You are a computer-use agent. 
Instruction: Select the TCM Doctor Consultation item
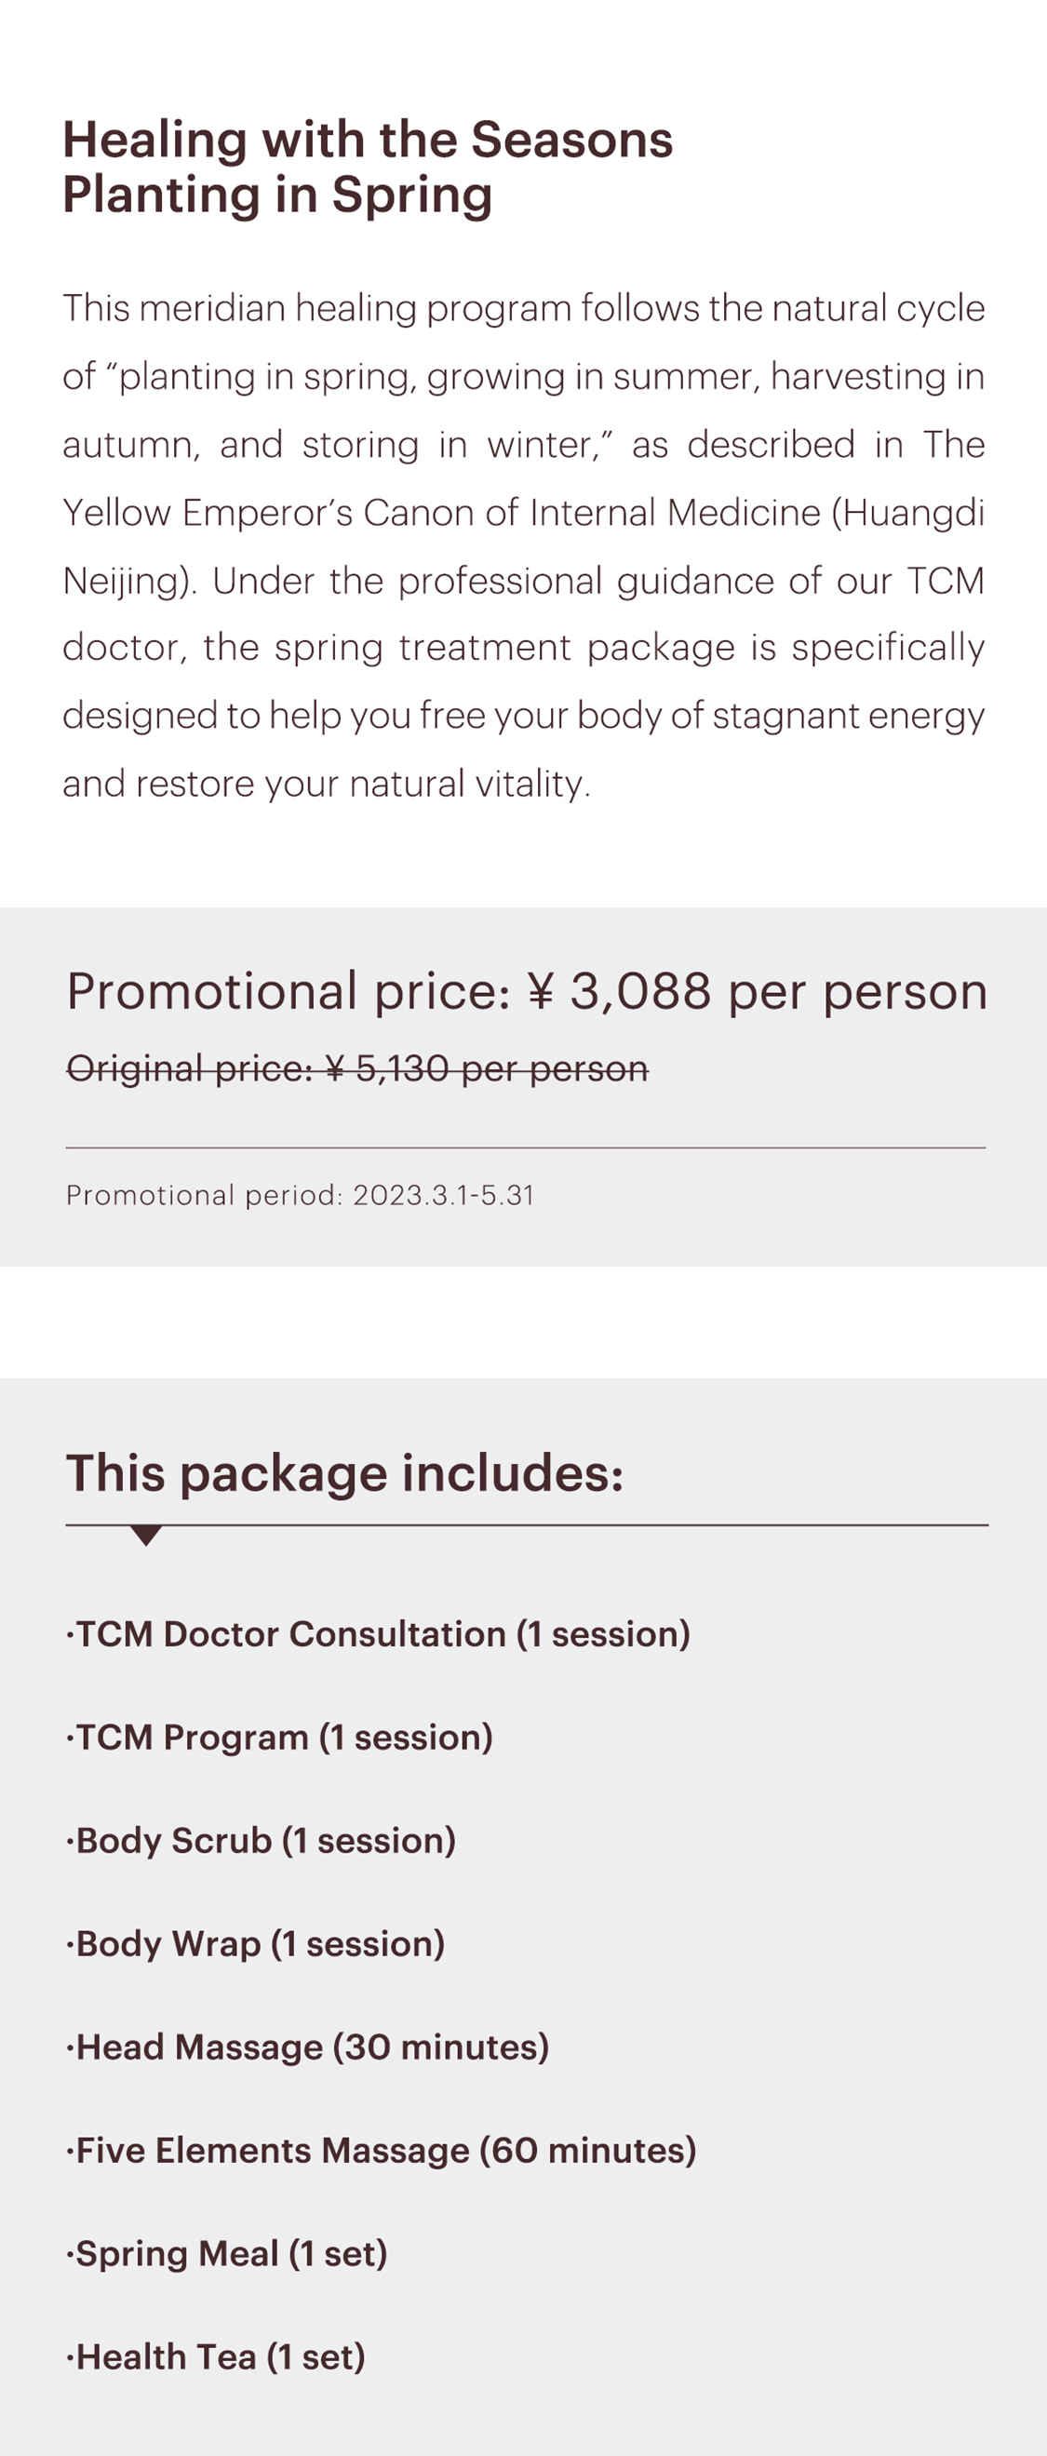pos(379,1634)
